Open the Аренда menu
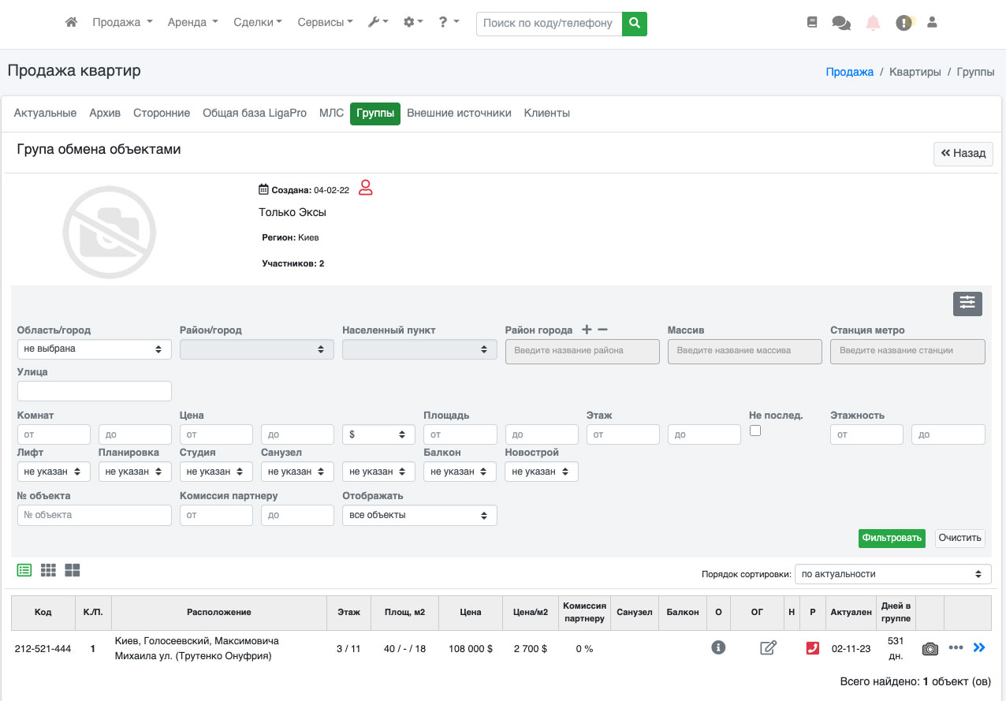The width and height of the screenshot is (1006, 701). pyautogui.click(x=192, y=23)
